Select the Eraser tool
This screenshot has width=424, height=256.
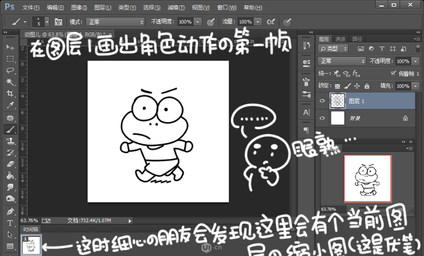point(10,164)
